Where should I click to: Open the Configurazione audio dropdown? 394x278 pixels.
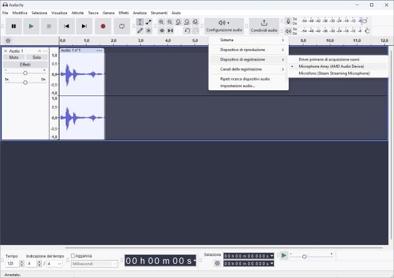click(224, 26)
